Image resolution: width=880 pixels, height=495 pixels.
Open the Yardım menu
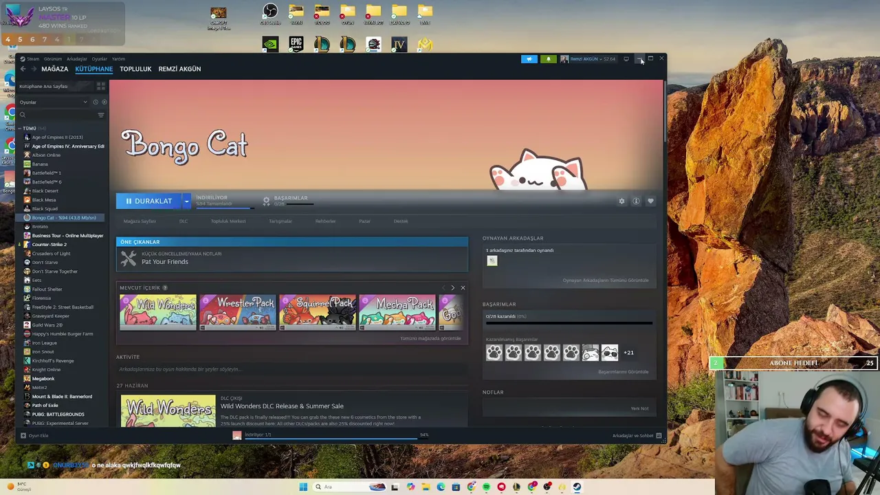tap(118, 59)
